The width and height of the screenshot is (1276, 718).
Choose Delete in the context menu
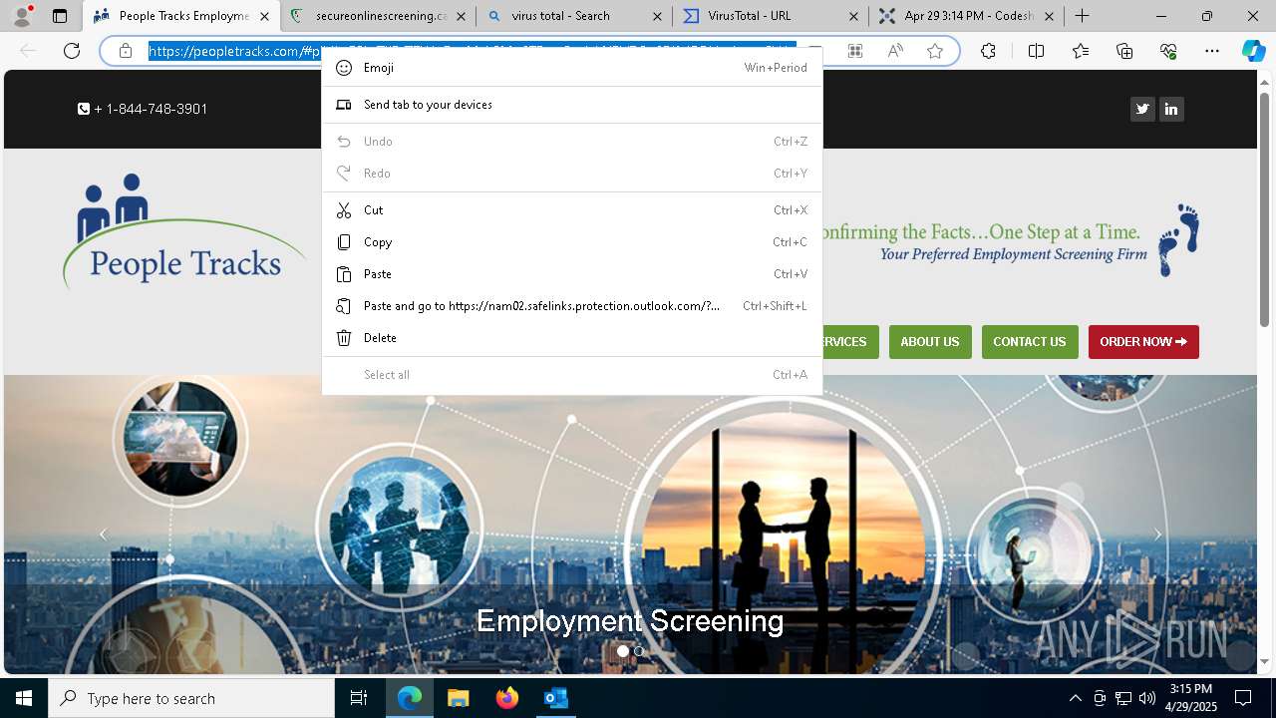click(572, 338)
